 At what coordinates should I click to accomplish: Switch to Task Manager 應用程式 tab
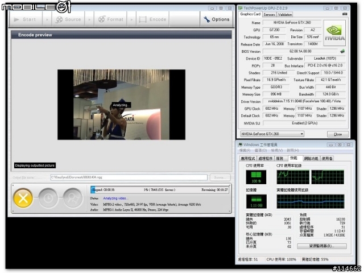point(248,159)
